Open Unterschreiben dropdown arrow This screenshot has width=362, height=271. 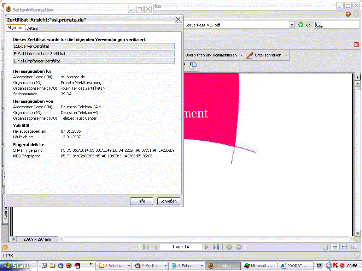click(286, 55)
